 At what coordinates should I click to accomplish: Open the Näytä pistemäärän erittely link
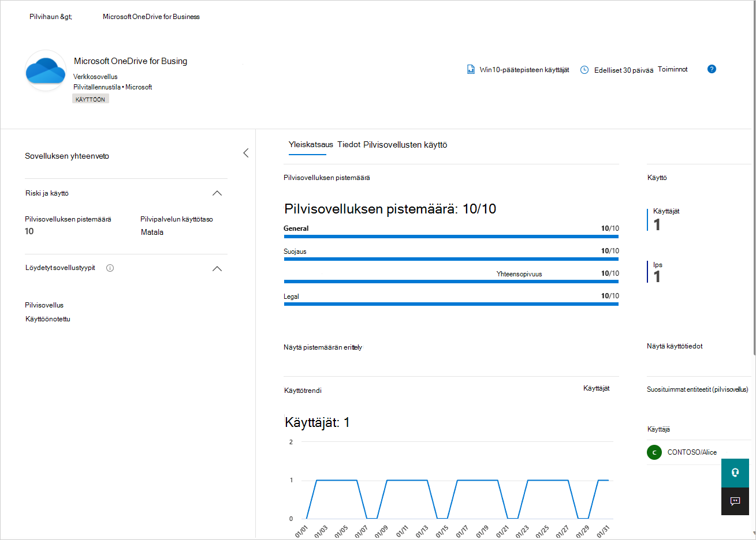(x=323, y=347)
